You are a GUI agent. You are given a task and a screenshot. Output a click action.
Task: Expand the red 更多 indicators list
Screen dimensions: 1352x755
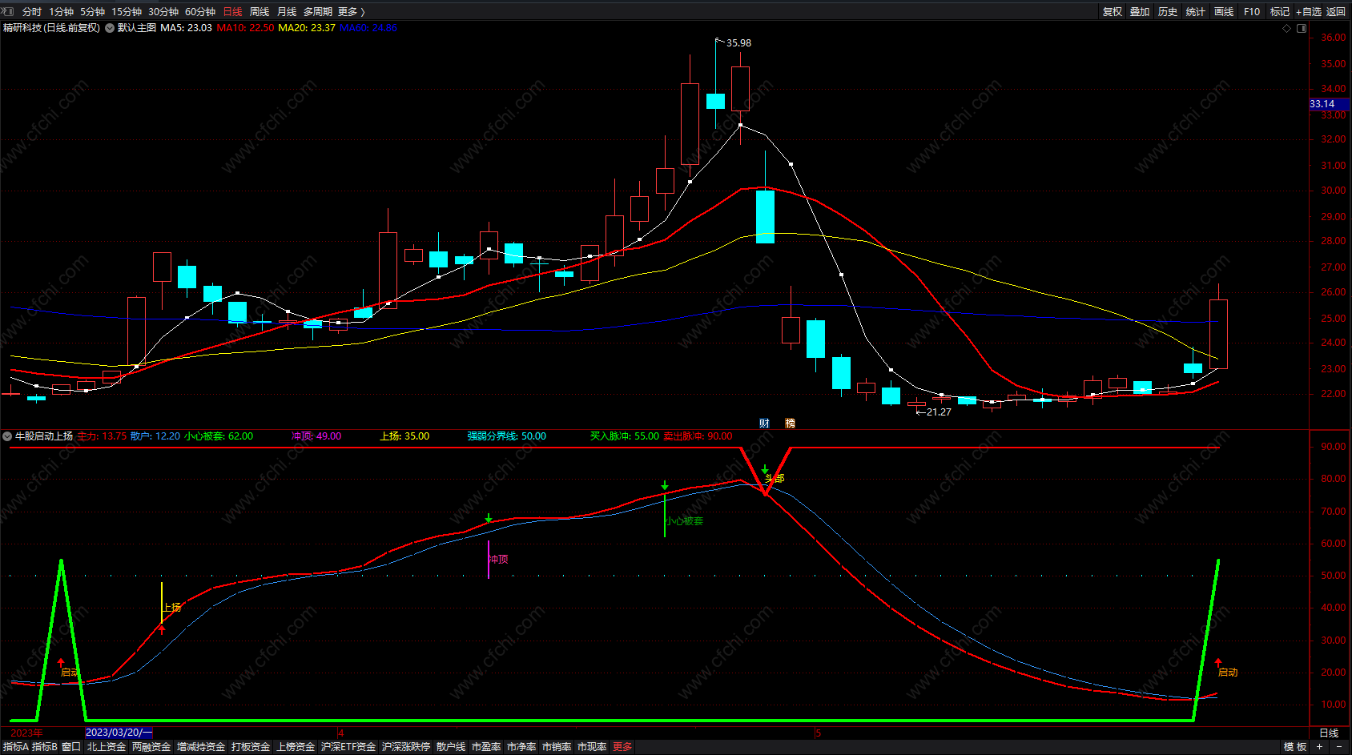pos(622,747)
